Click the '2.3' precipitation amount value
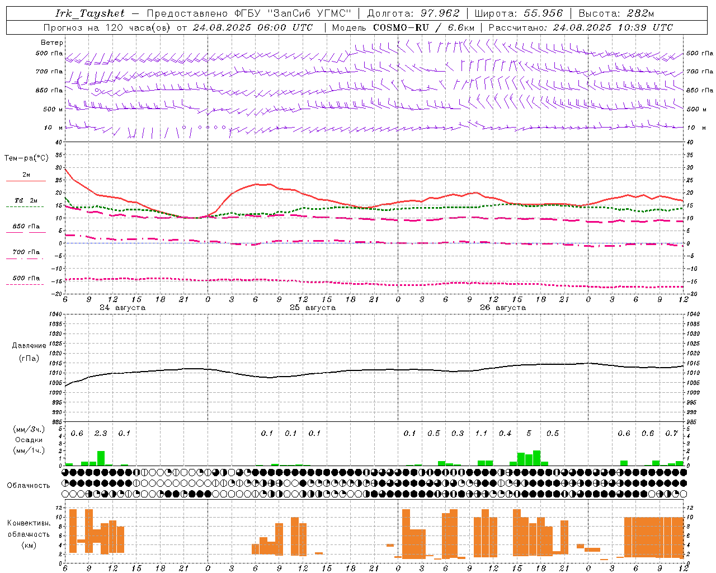This screenshot has width=716, height=573. point(101,434)
